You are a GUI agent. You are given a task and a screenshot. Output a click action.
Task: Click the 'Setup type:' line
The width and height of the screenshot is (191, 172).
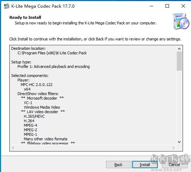point(21,62)
